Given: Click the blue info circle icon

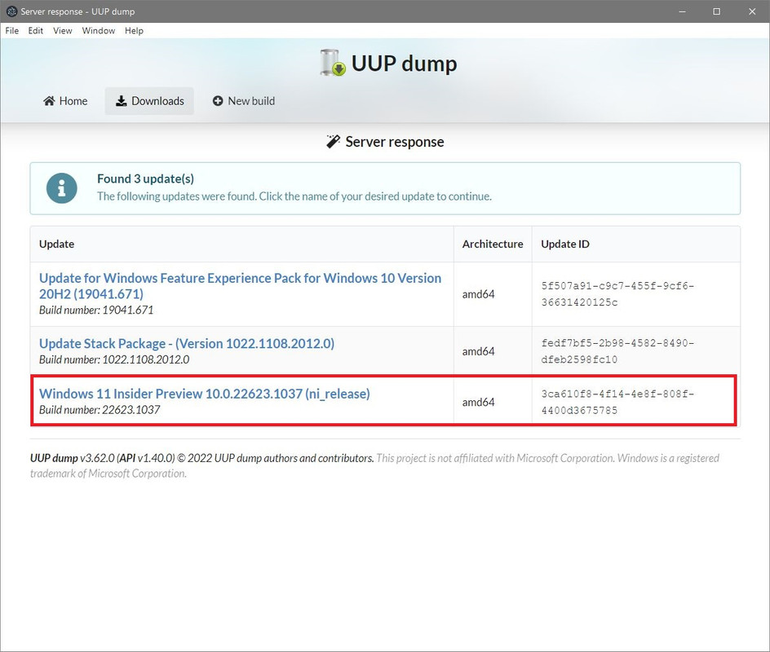Looking at the screenshot, I should [61, 188].
